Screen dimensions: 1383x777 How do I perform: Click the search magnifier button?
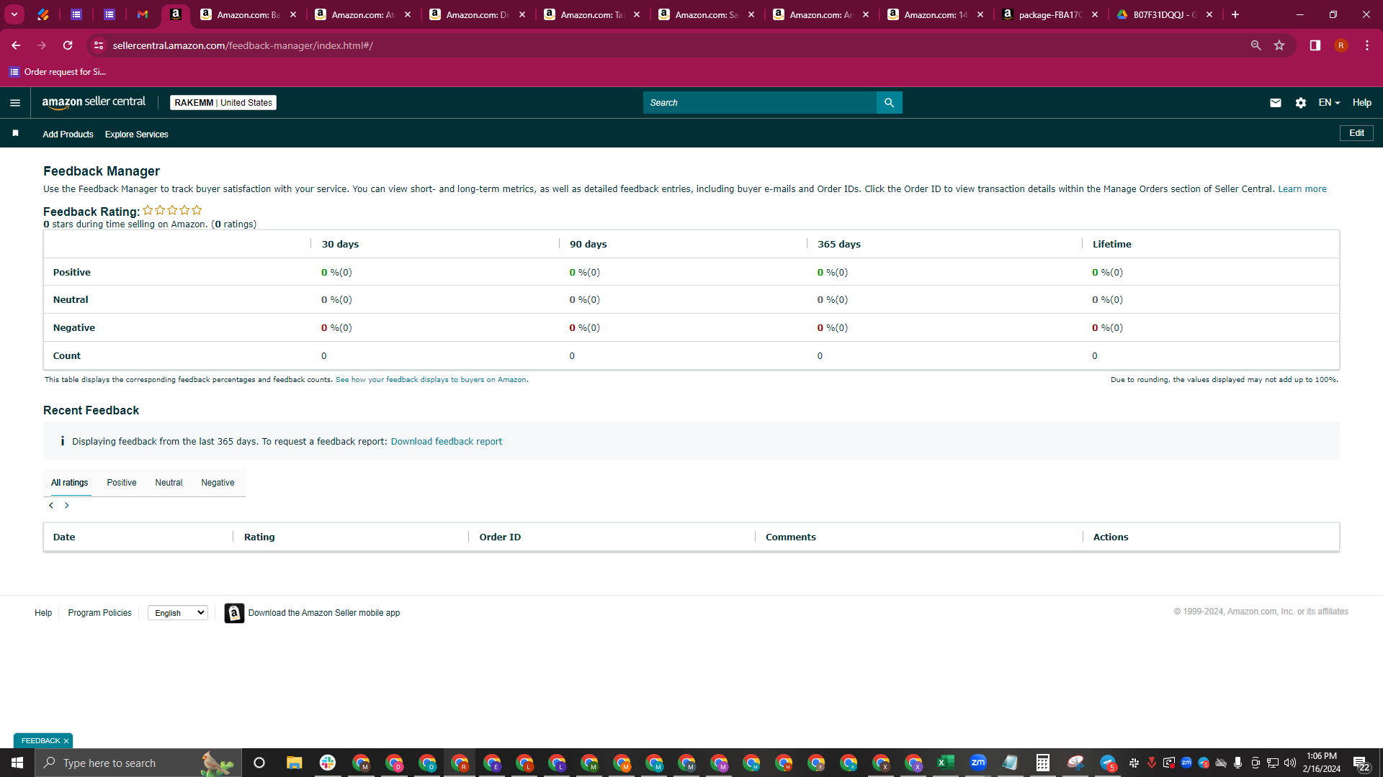click(889, 103)
